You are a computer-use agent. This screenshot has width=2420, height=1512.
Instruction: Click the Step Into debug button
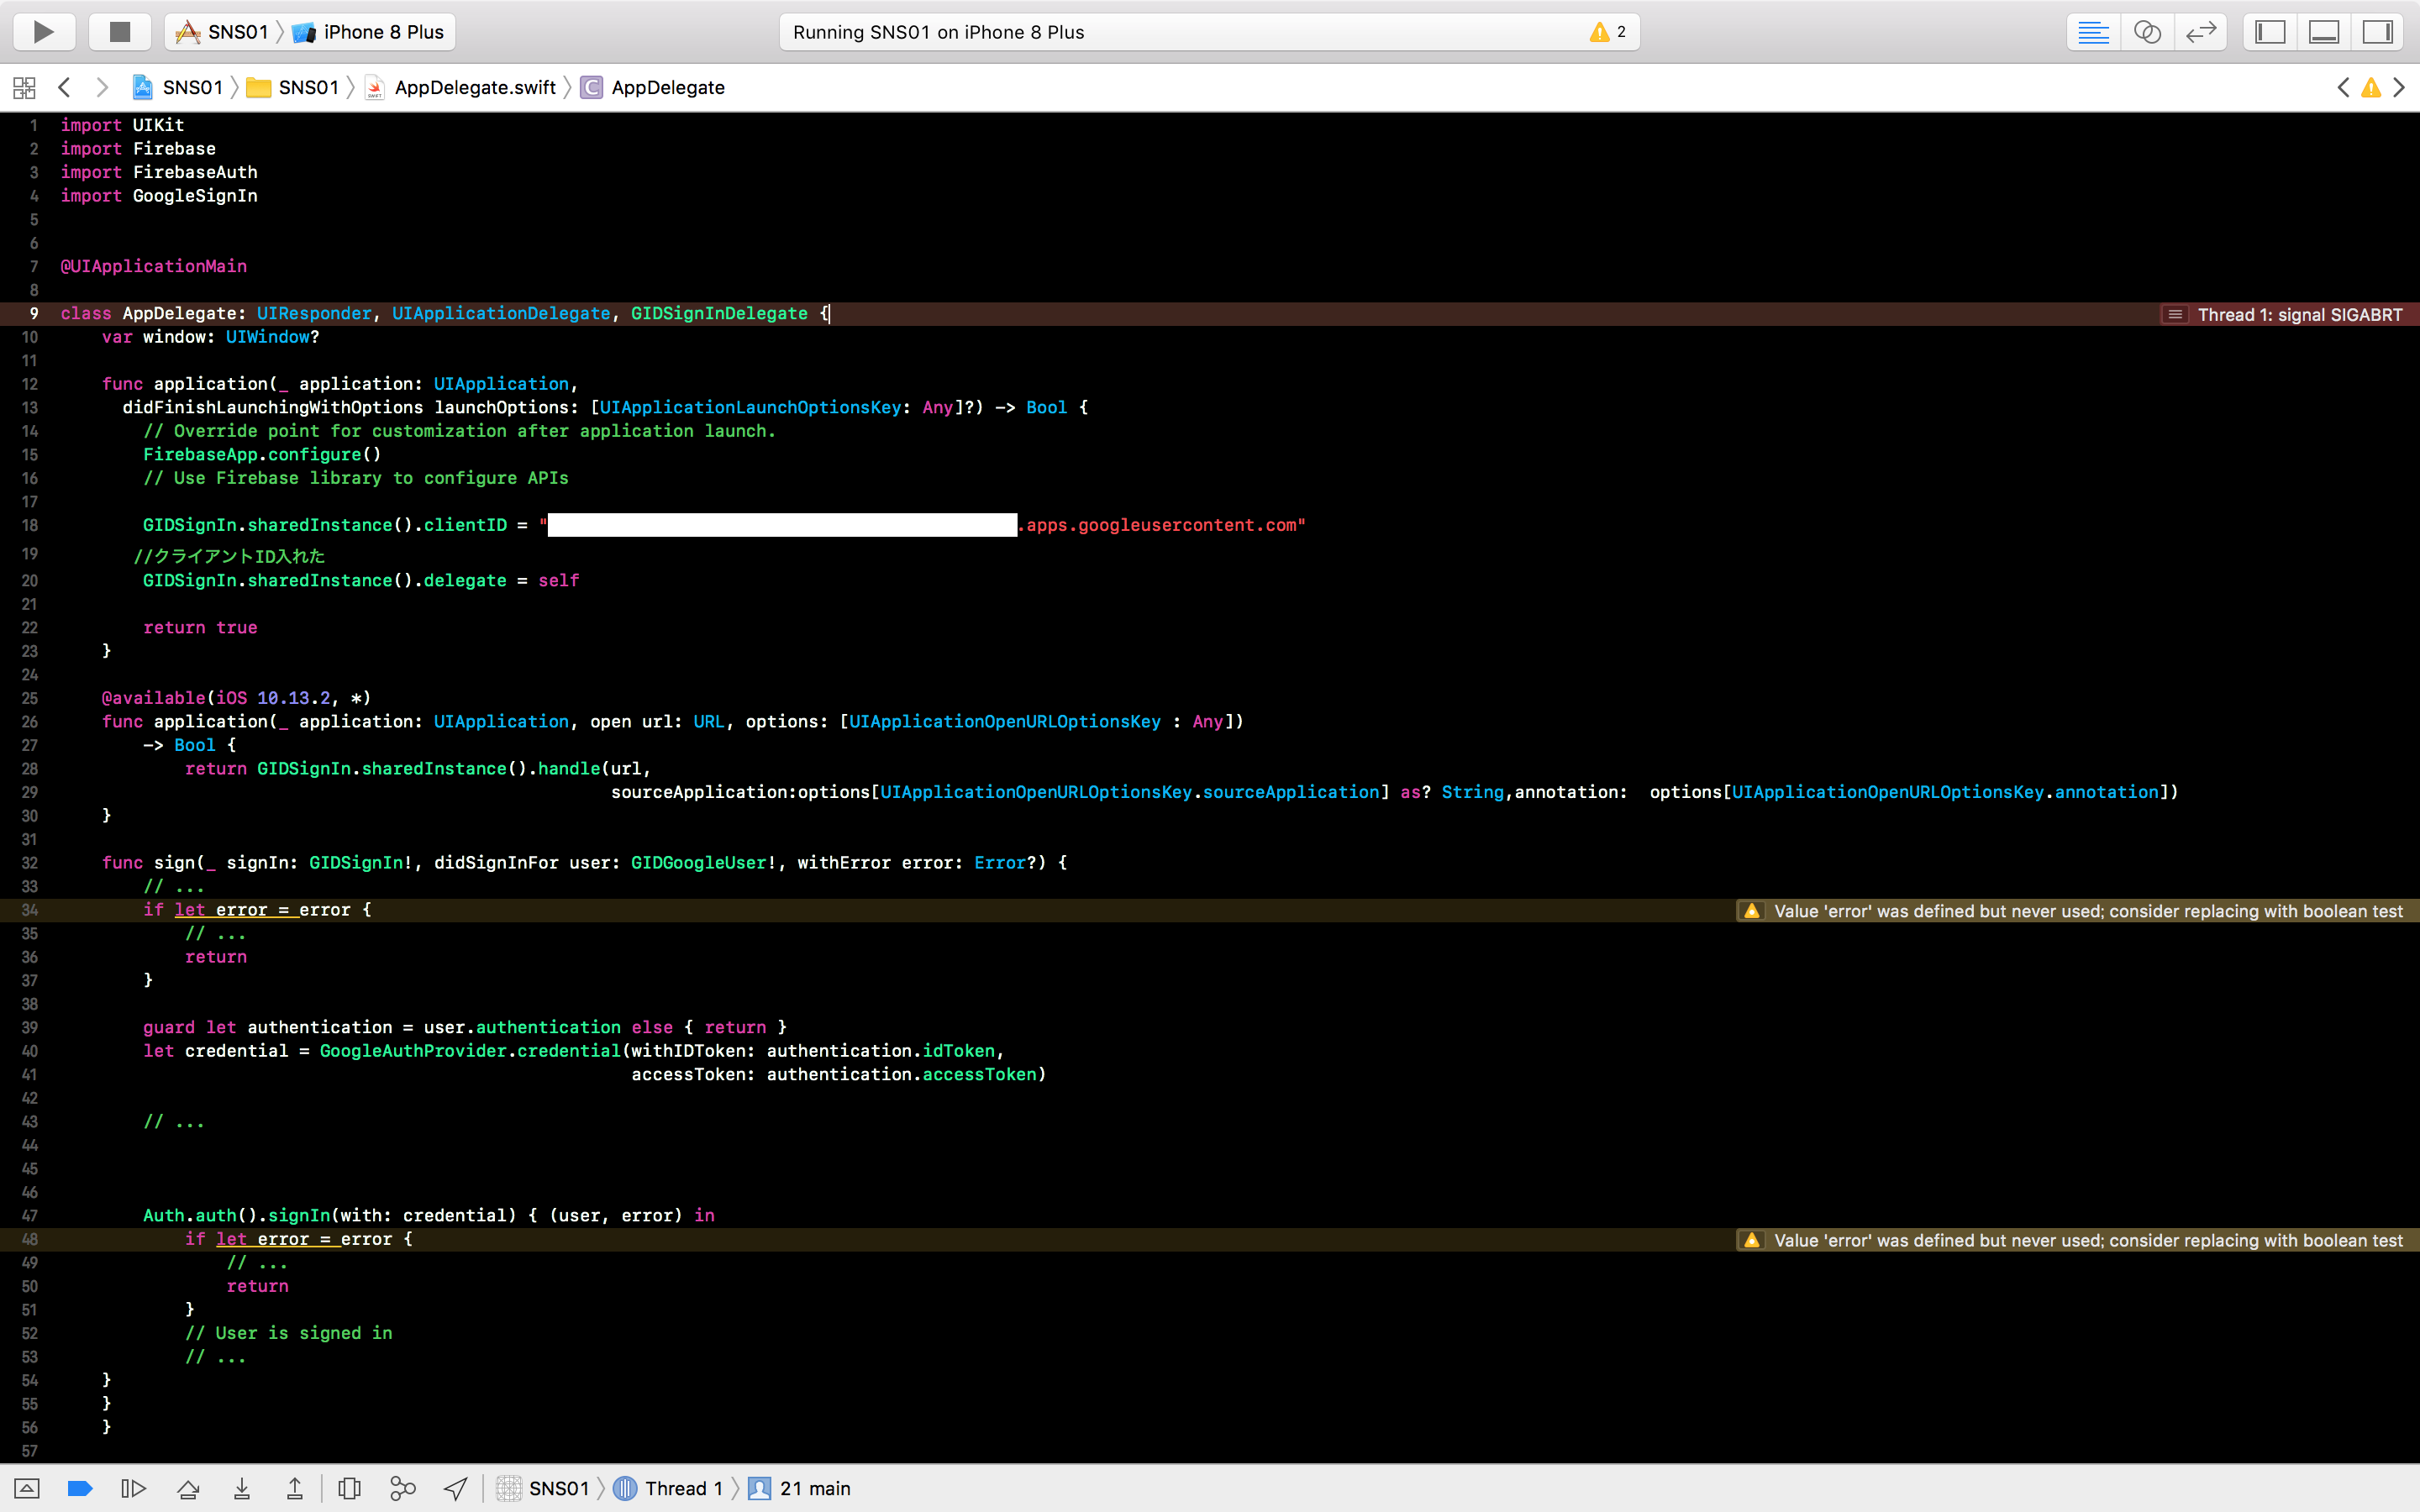coord(242,1489)
